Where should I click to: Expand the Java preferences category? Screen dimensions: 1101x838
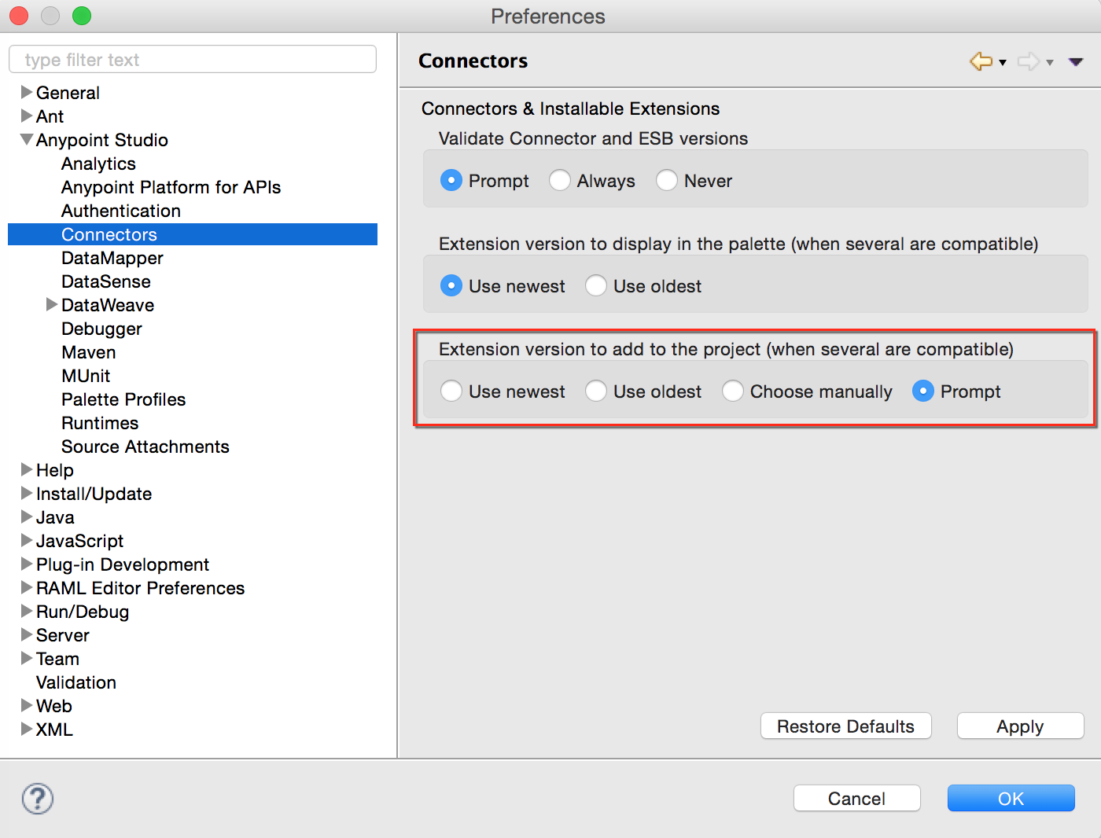point(25,517)
